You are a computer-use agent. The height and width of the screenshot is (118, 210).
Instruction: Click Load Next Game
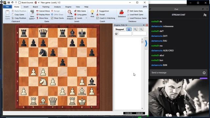click(135, 14)
